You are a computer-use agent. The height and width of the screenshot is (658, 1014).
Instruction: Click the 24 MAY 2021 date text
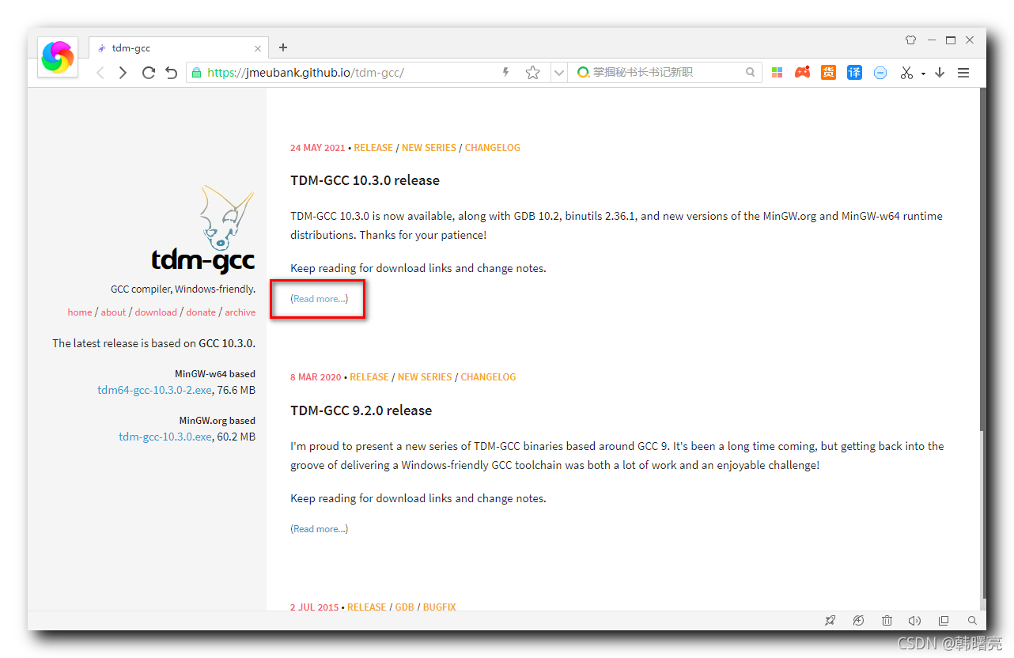pos(317,148)
